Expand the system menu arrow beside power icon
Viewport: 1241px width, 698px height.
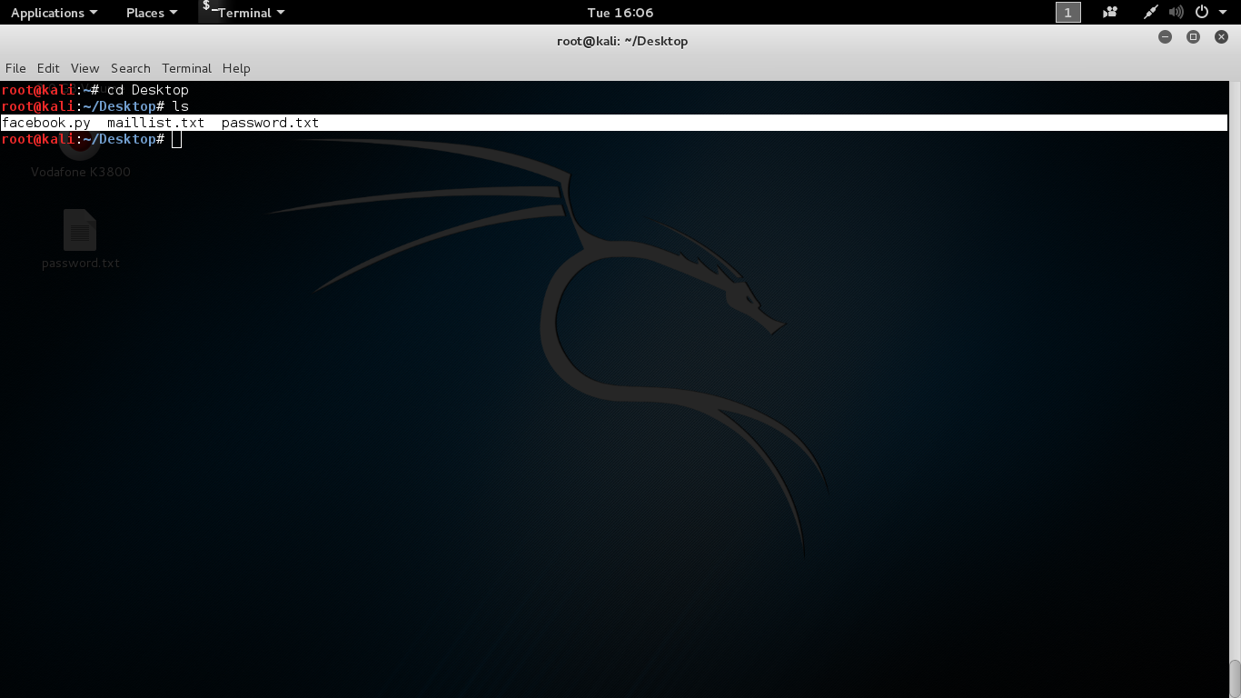coord(1221,13)
